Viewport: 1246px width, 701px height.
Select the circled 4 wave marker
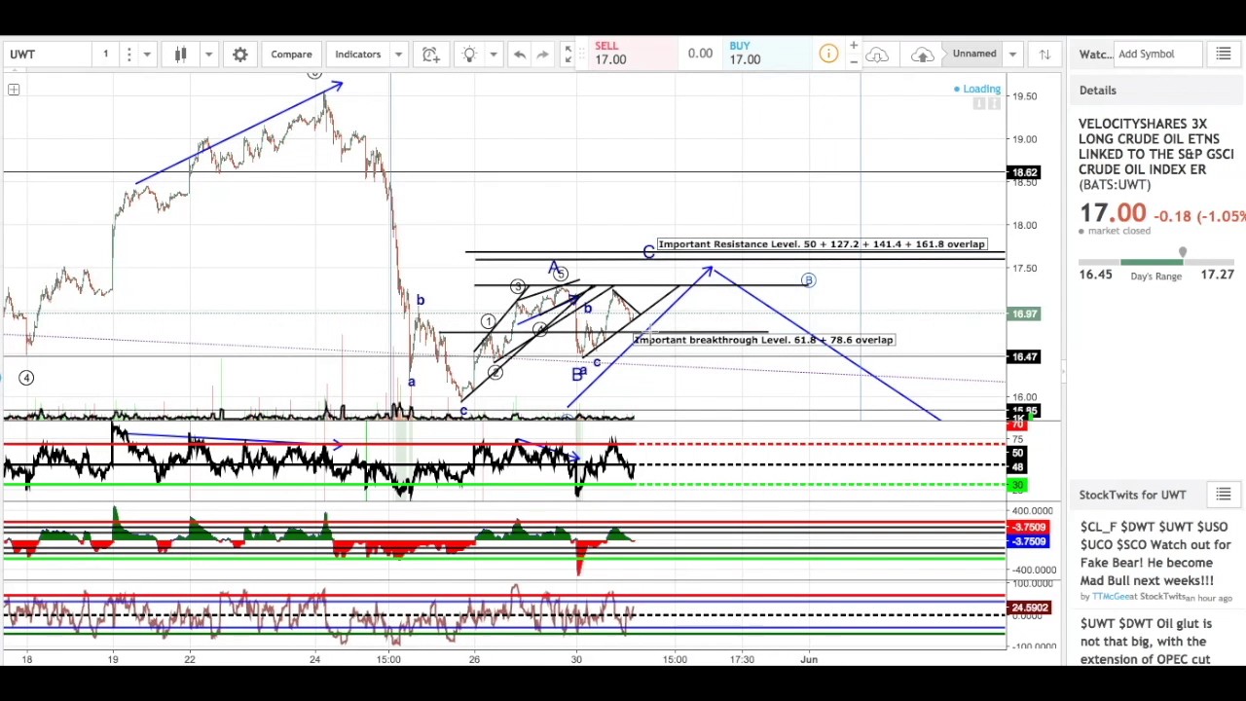[x=26, y=378]
